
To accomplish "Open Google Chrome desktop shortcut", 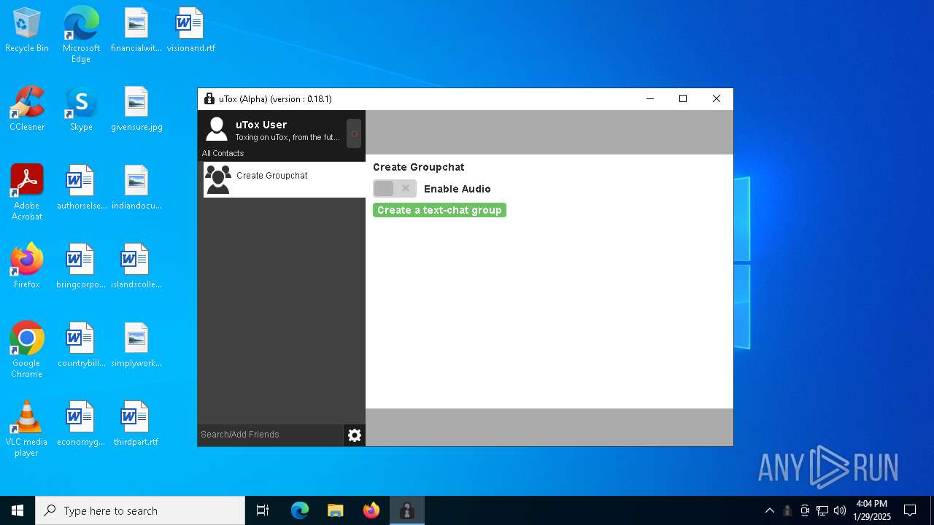I will [27, 349].
